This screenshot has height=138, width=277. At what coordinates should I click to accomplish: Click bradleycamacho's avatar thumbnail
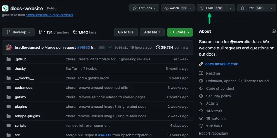(9, 47)
